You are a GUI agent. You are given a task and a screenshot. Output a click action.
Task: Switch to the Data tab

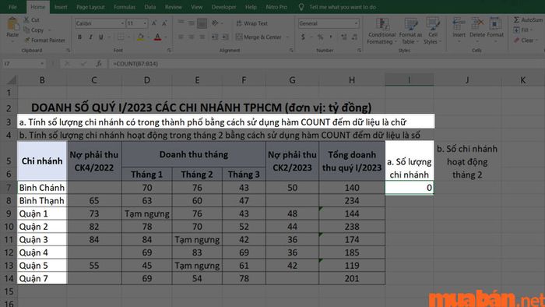(x=149, y=7)
